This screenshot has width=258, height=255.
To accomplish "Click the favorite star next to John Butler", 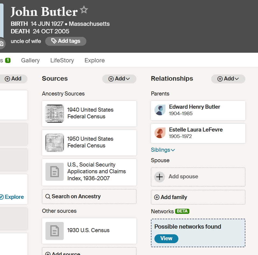I will (84, 10).
